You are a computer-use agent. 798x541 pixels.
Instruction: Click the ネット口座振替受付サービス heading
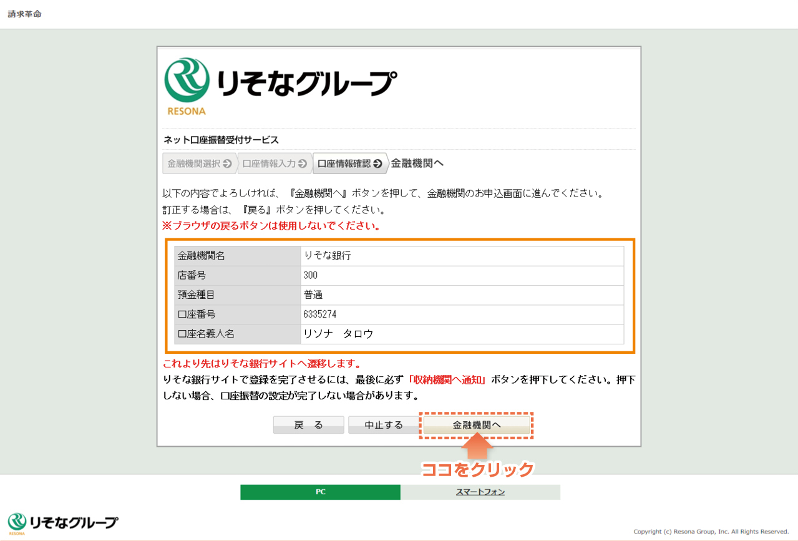[221, 140]
